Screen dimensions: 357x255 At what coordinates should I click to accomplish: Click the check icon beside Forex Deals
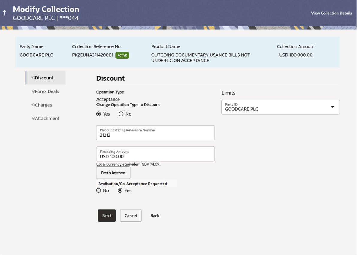(33, 91)
